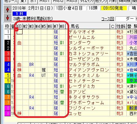The image size is (137, 124).
Task: Click the yellow 09:50発走 start time box
Action: coord(114,8)
